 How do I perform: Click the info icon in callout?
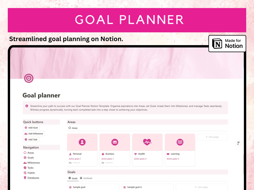pyautogui.click(x=27, y=106)
